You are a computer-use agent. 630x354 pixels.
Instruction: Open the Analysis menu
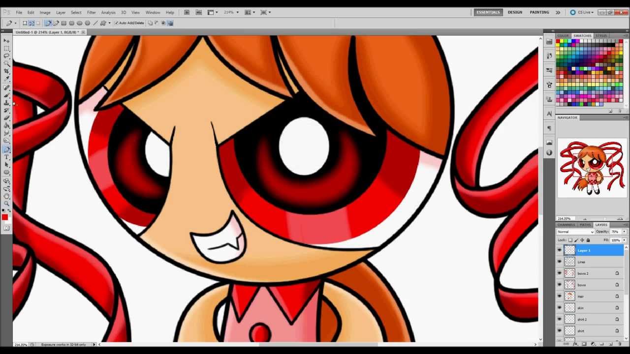[108, 12]
